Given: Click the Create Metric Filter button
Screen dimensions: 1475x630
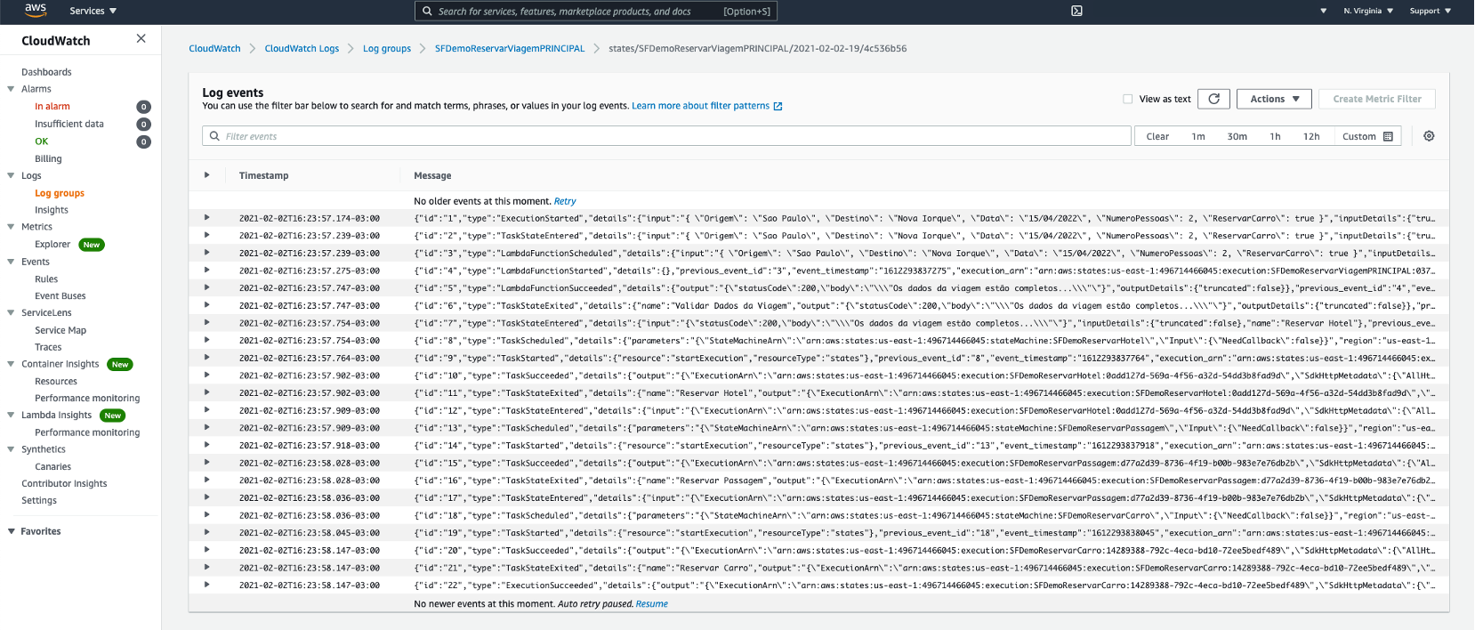Looking at the screenshot, I should click(x=1377, y=99).
